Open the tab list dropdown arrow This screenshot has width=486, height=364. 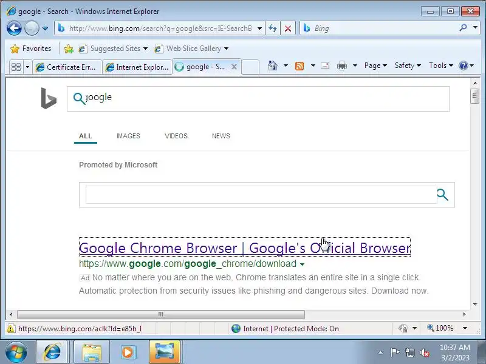pyautogui.click(x=27, y=67)
